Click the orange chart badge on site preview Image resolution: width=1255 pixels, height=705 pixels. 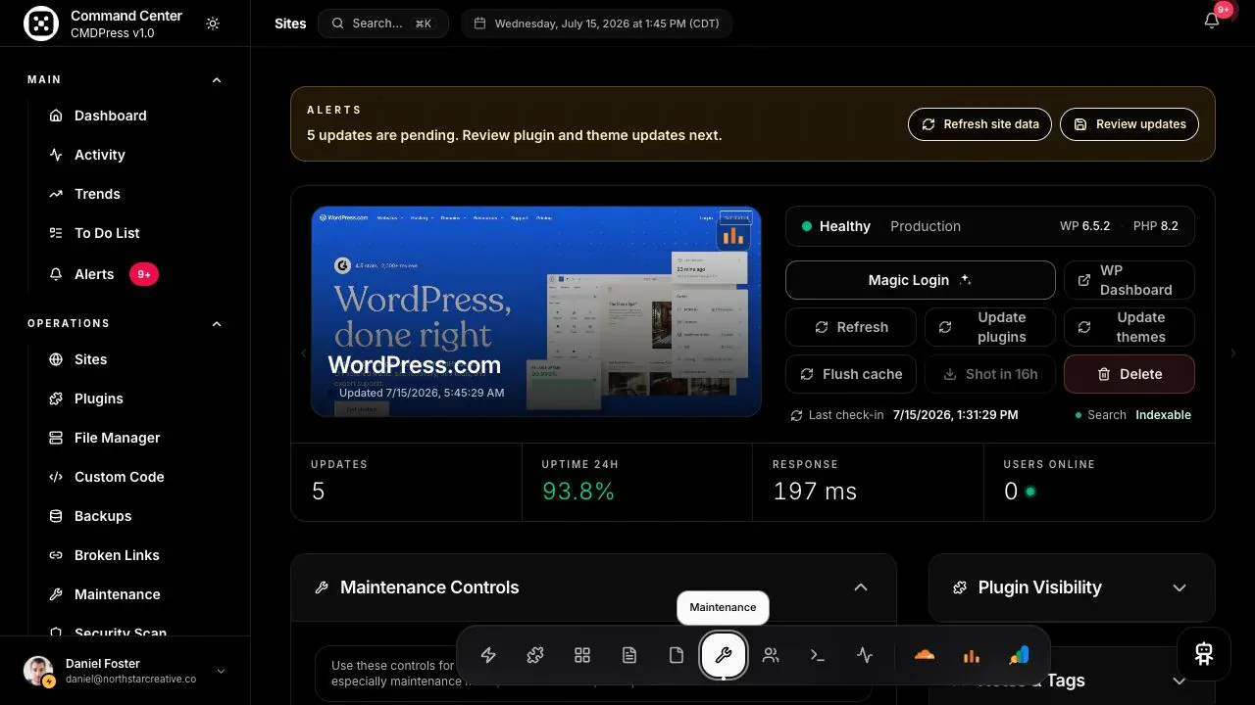tap(732, 234)
